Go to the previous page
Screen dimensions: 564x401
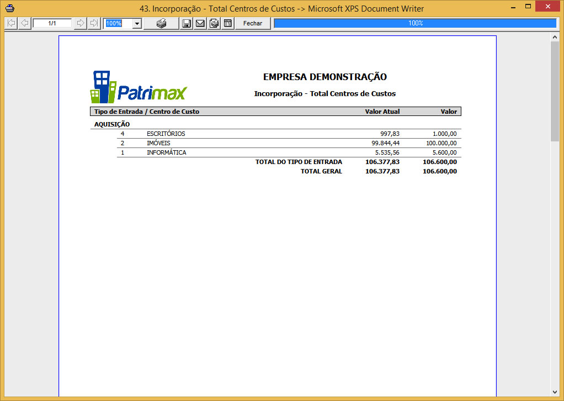(24, 23)
